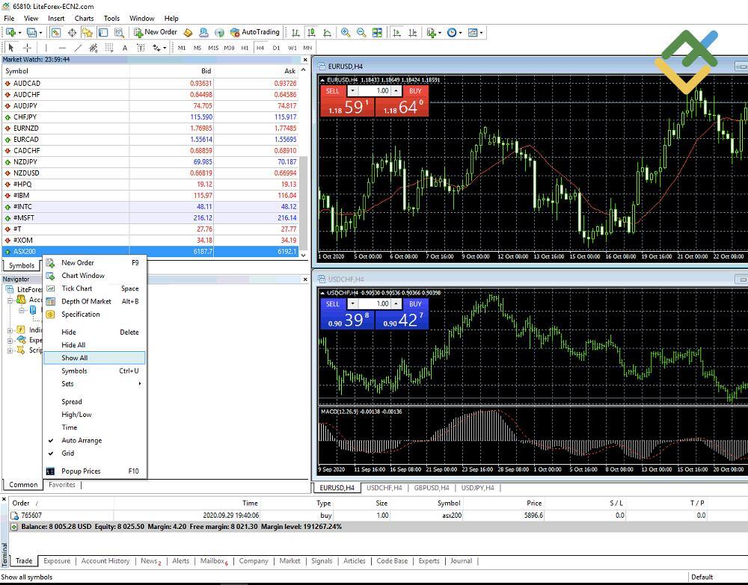Select the Crosshair tool on the toolbar

[27, 48]
